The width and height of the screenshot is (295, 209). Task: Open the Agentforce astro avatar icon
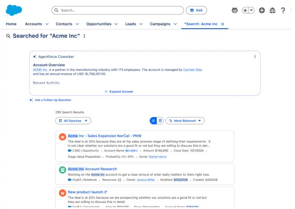pos(234,10)
